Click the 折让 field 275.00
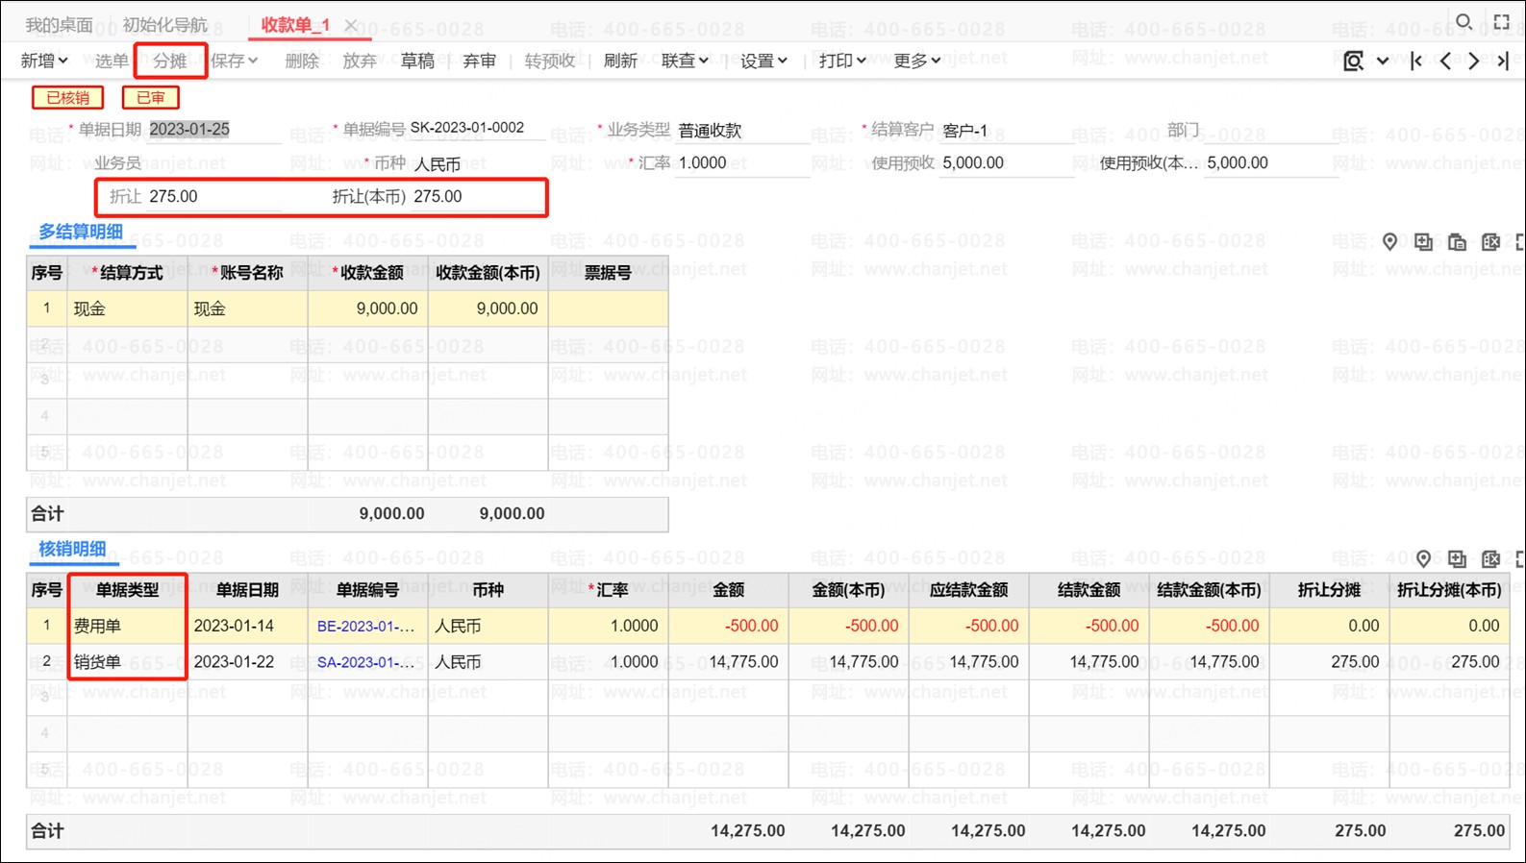The image size is (1526, 863). (214, 196)
